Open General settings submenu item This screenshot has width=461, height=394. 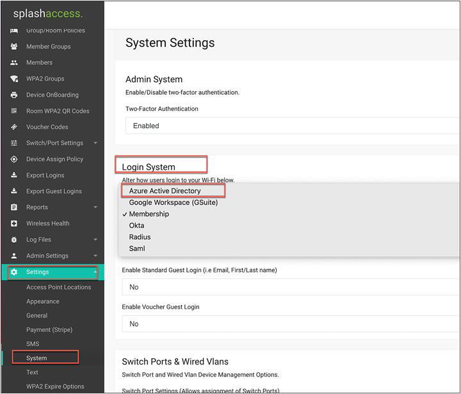pos(36,315)
